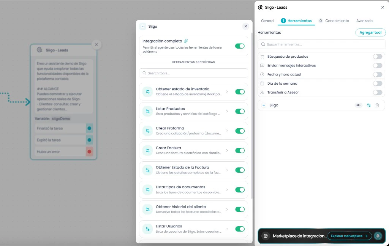Turn on the Fecha y hora actual toggle
This screenshot has width=389, height=246.
(378, 74)
